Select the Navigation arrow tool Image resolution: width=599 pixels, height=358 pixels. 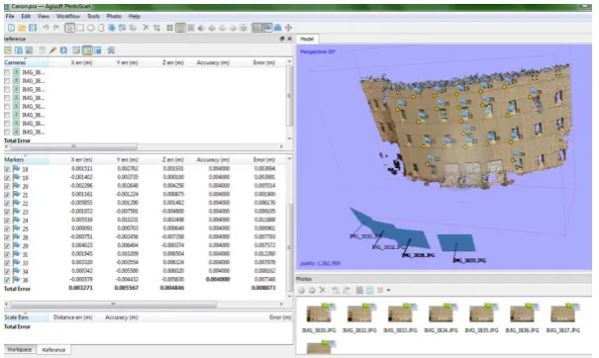(x=69, y=28)
